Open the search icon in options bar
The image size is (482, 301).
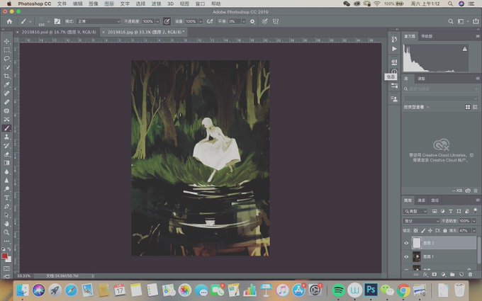451,21
